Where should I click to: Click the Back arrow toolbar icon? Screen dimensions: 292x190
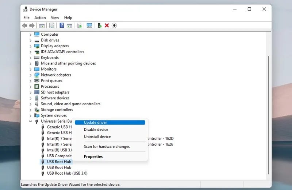click(x=24, y=25)
